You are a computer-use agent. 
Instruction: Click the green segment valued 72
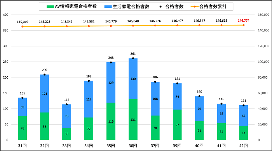[89, 129]
